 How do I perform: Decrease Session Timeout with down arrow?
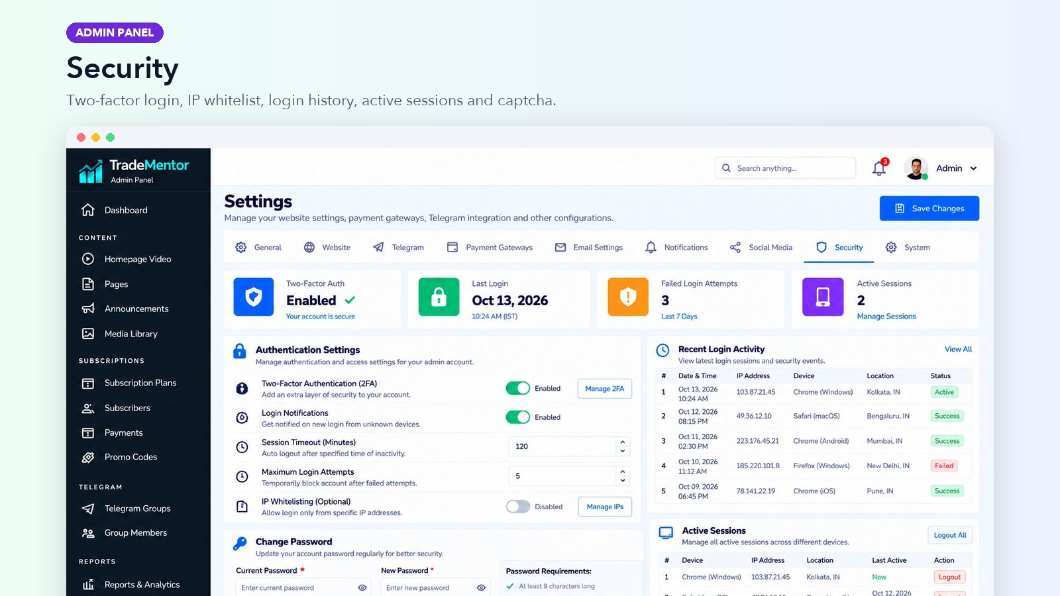point(623,451)
